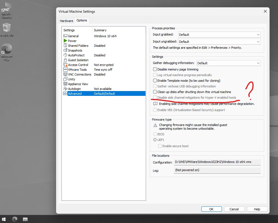
Task: Close the Virtual Machine Settings dialog
Action: [265, 11]
